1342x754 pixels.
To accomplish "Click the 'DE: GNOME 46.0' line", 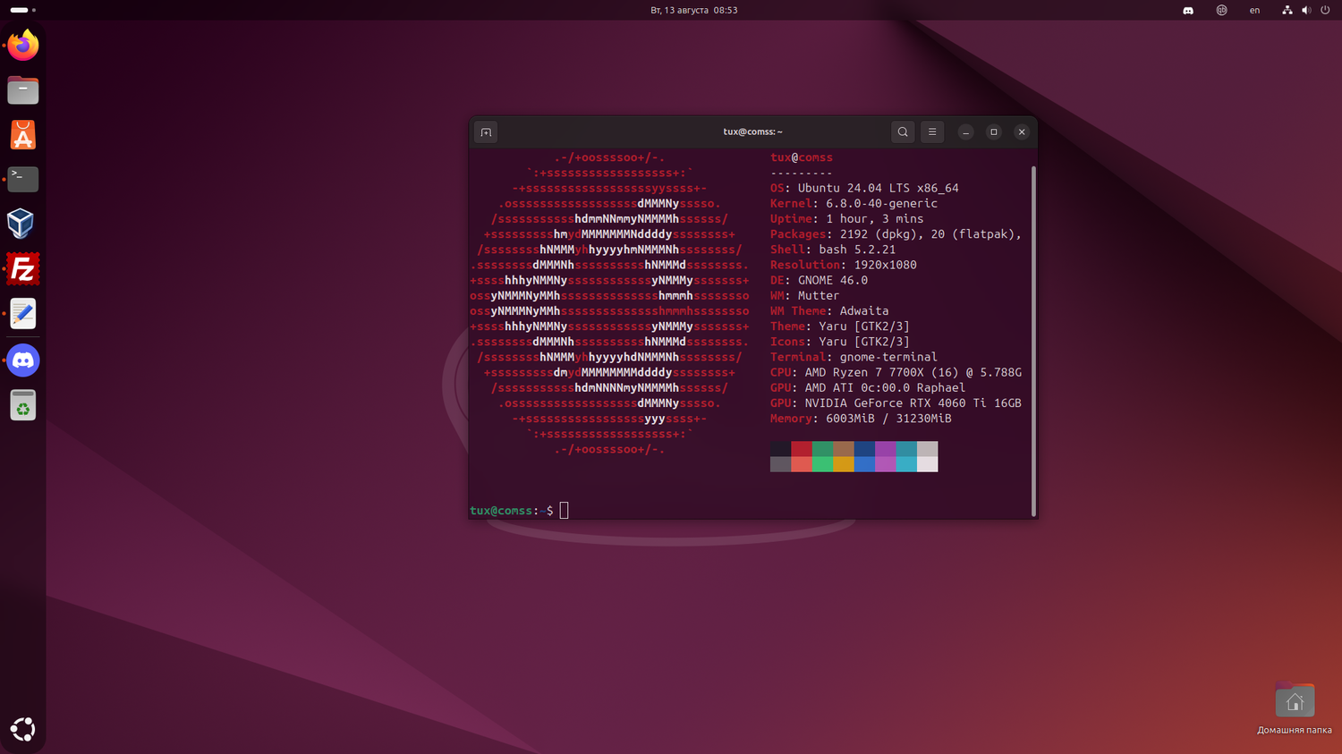I will (820, 280).
